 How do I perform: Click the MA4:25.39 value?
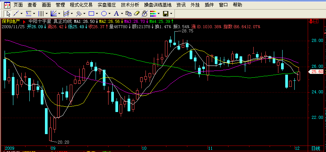click(x=160, y=21)
